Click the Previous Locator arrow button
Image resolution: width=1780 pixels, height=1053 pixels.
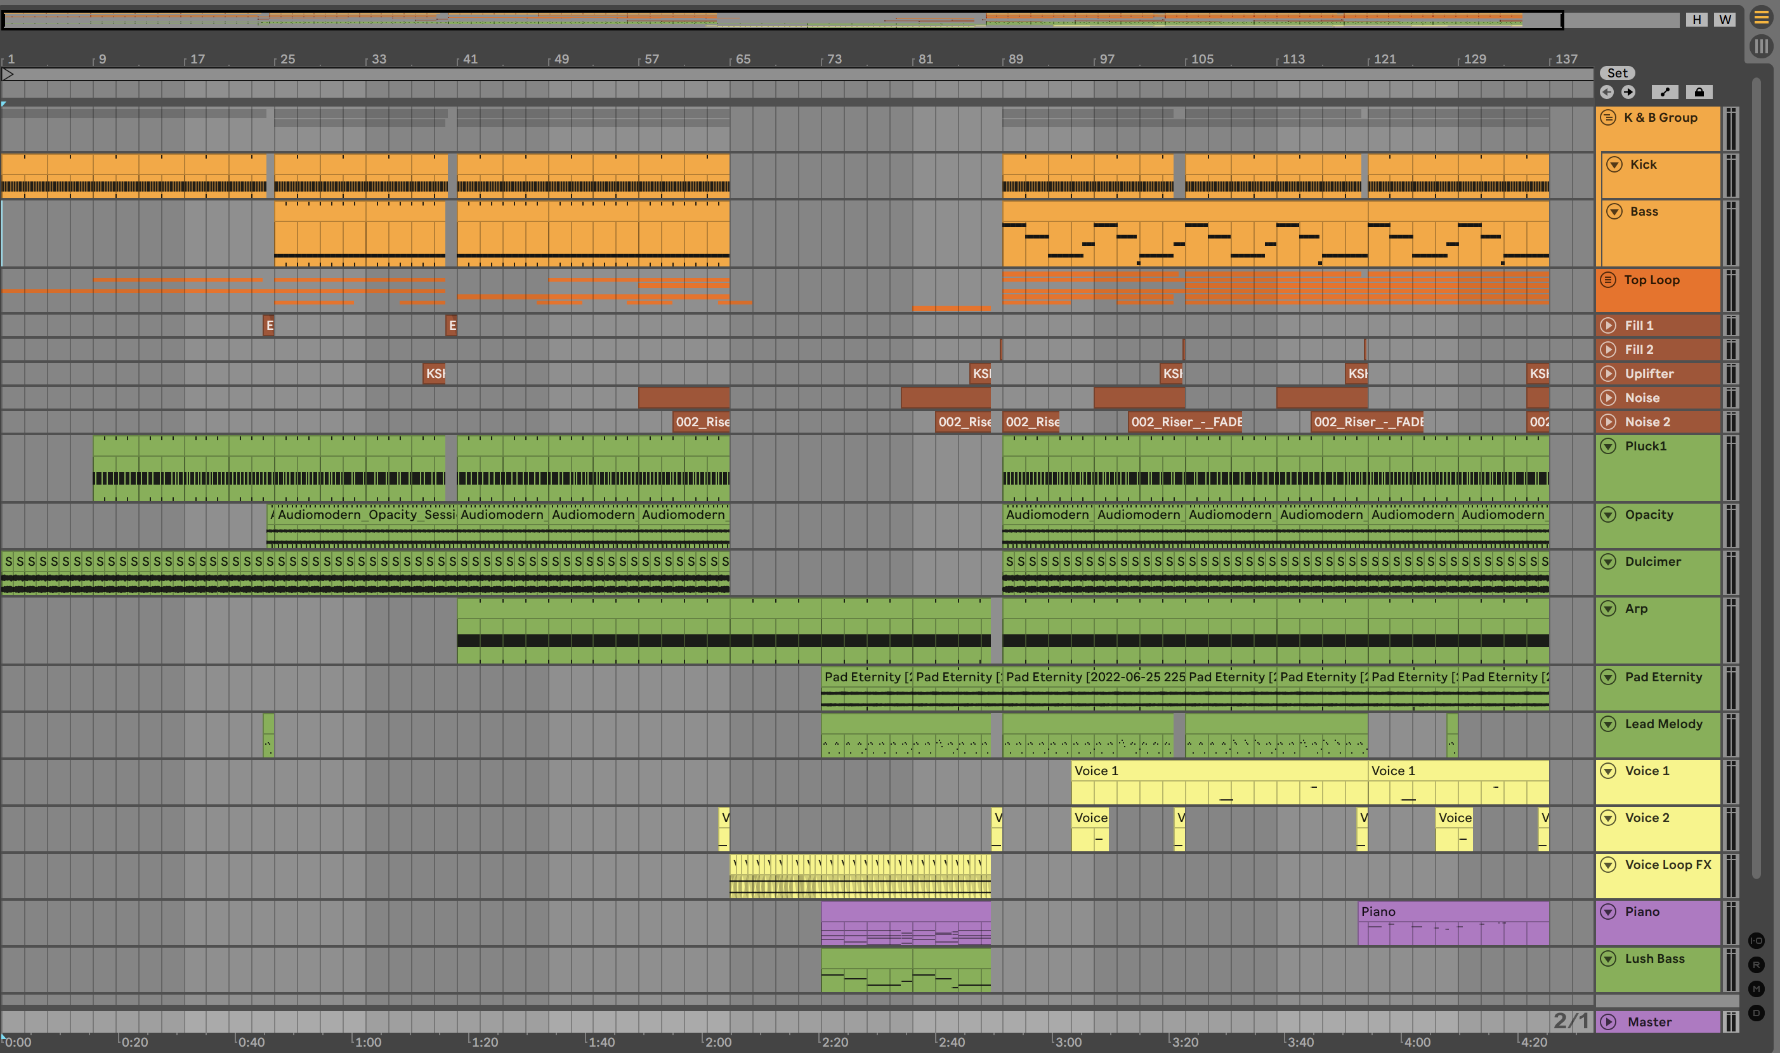coord(1607,92)
